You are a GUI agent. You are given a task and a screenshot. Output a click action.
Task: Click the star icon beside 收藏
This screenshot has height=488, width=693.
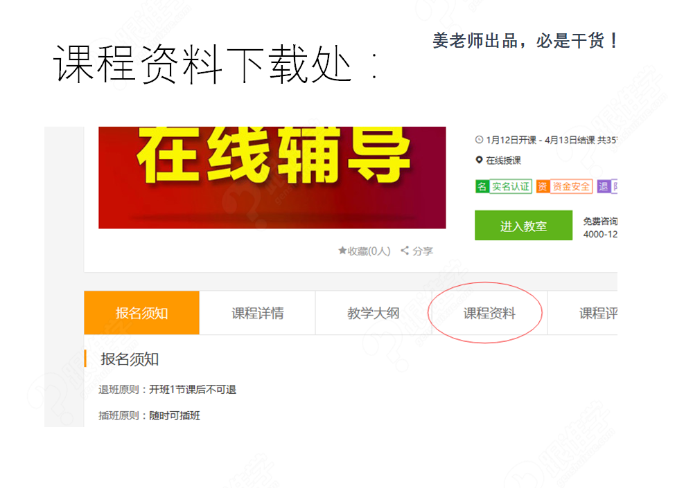tap(342, 251)
